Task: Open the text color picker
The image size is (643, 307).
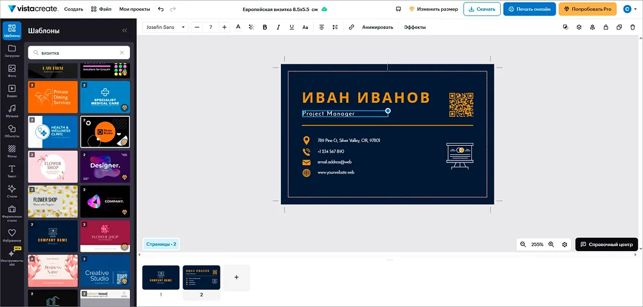Action: coord(238,27)
